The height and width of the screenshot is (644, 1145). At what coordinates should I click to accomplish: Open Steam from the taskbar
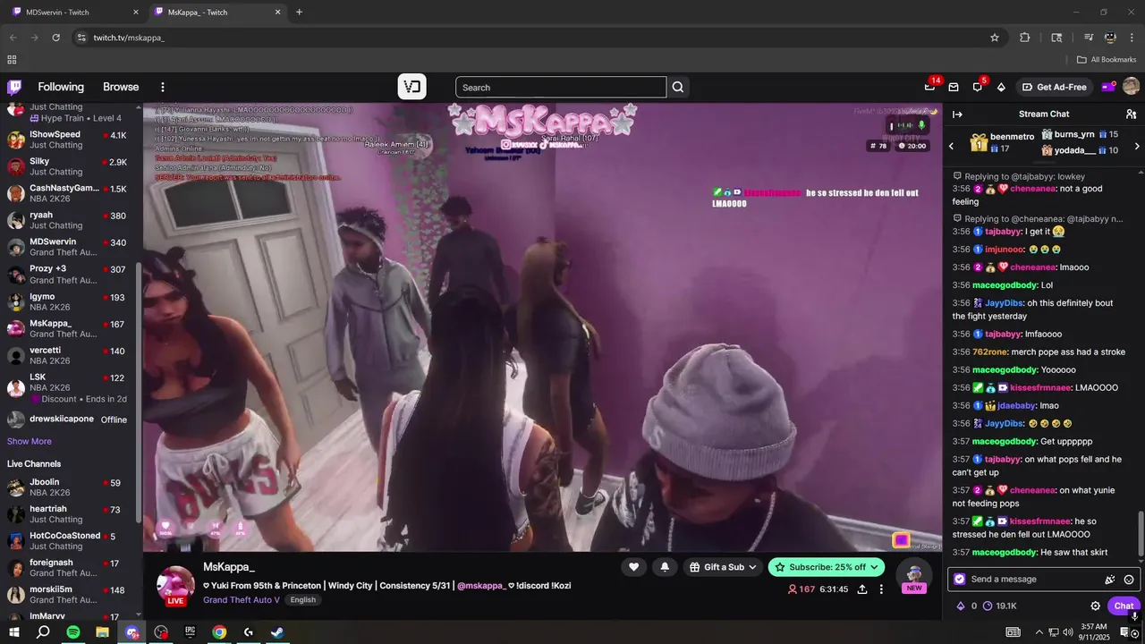277,632
